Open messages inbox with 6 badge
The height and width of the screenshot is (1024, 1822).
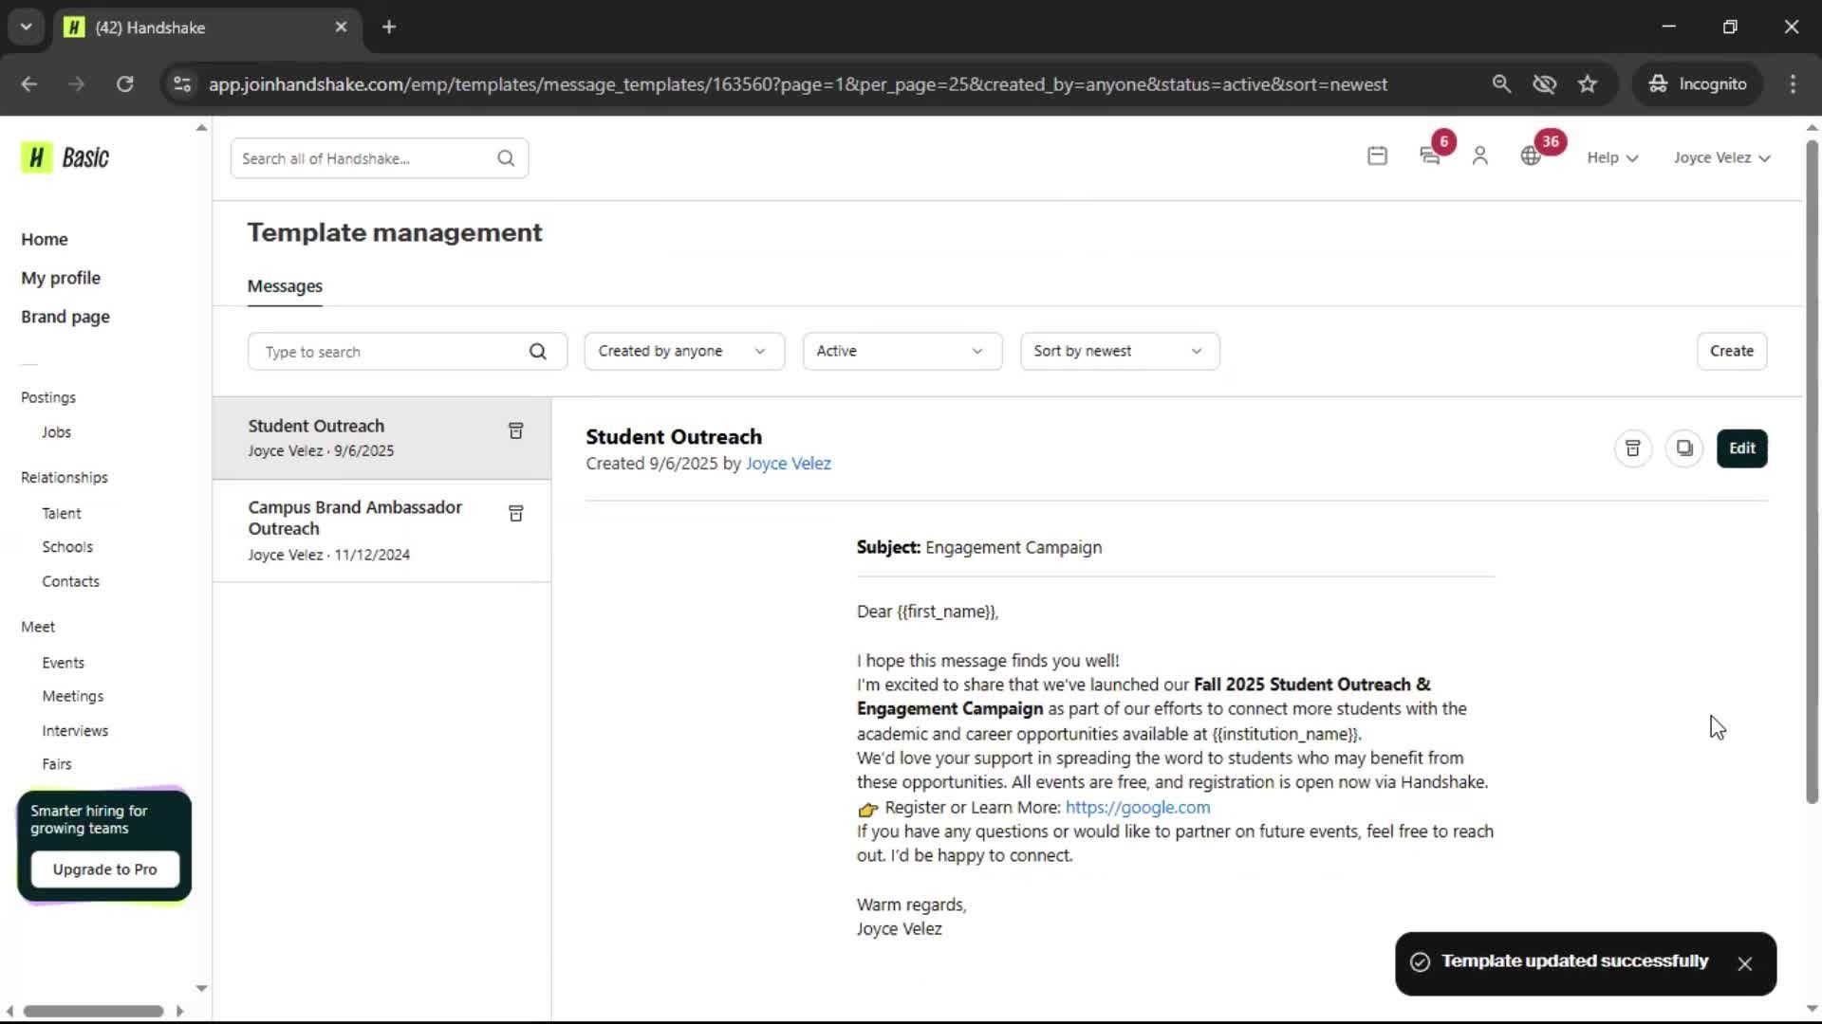[1431, 156]
